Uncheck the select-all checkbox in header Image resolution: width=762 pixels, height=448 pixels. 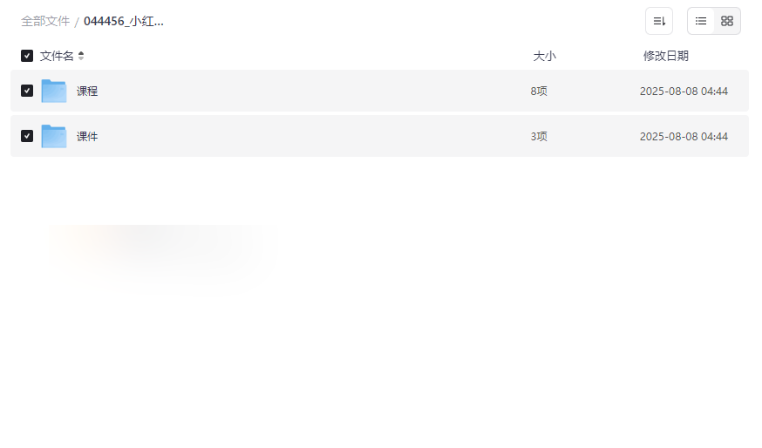(27, 56)
